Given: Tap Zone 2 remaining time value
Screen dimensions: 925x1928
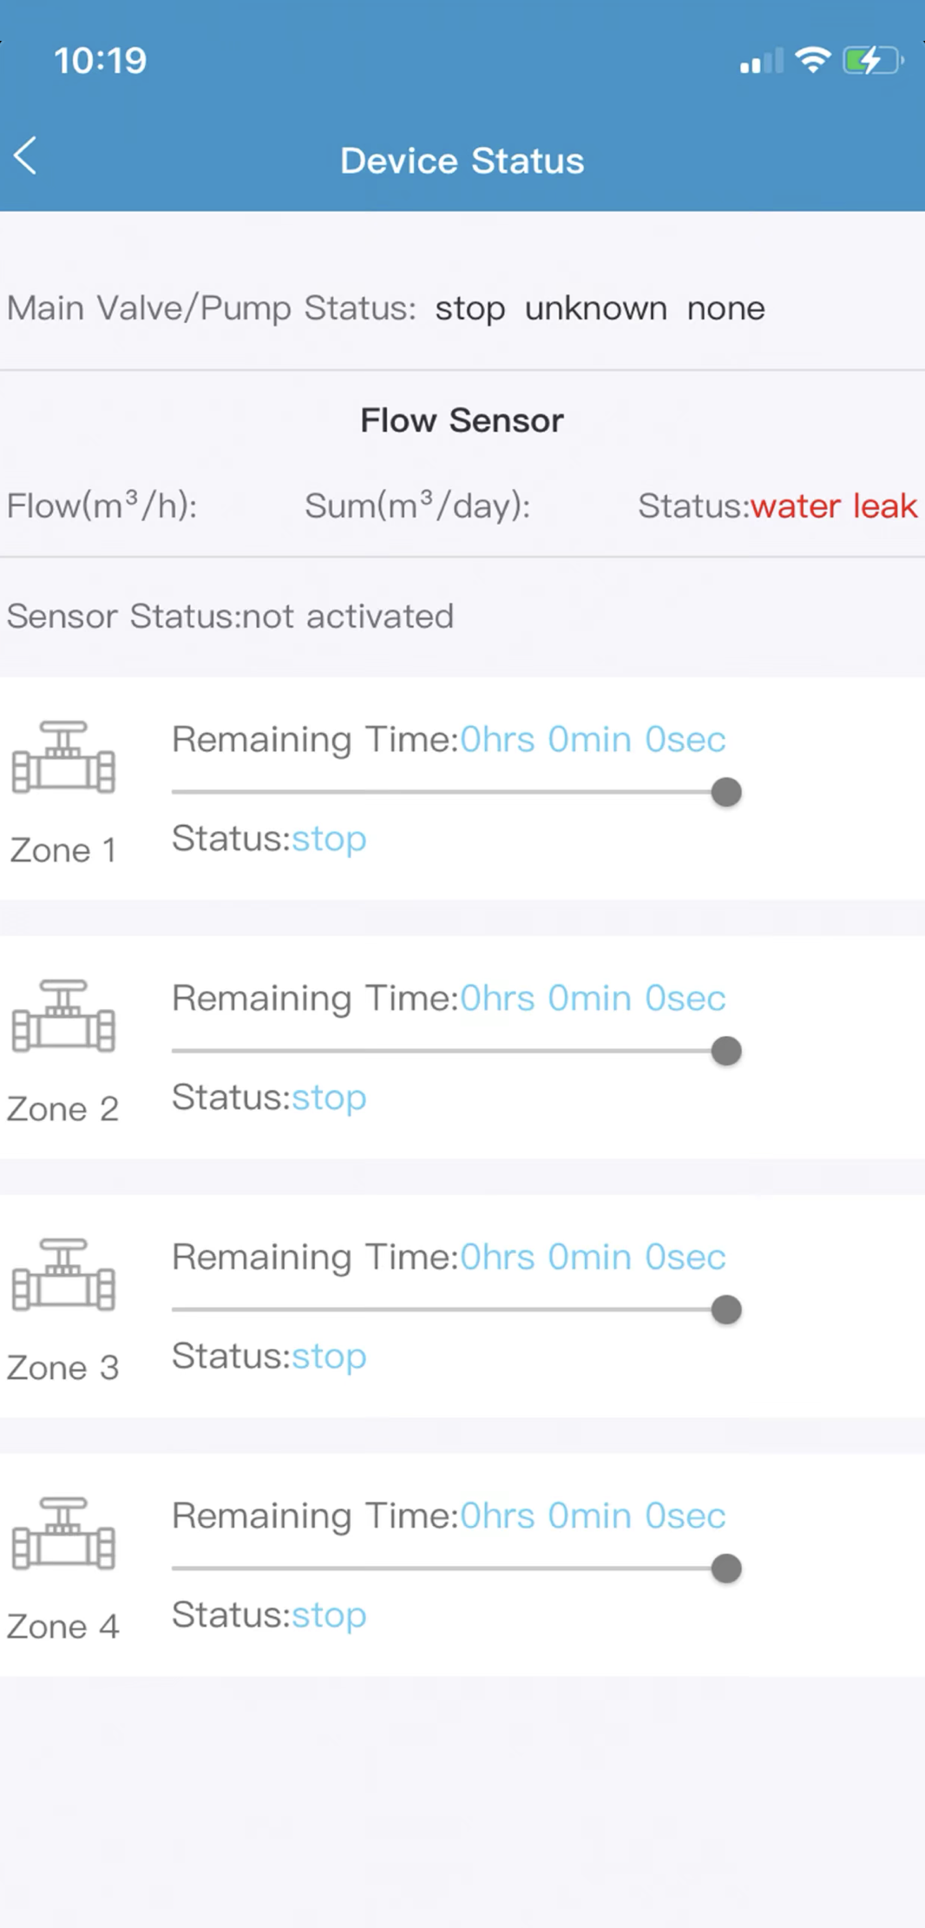Looking at the screenshot, I should [x=593, y=999].
